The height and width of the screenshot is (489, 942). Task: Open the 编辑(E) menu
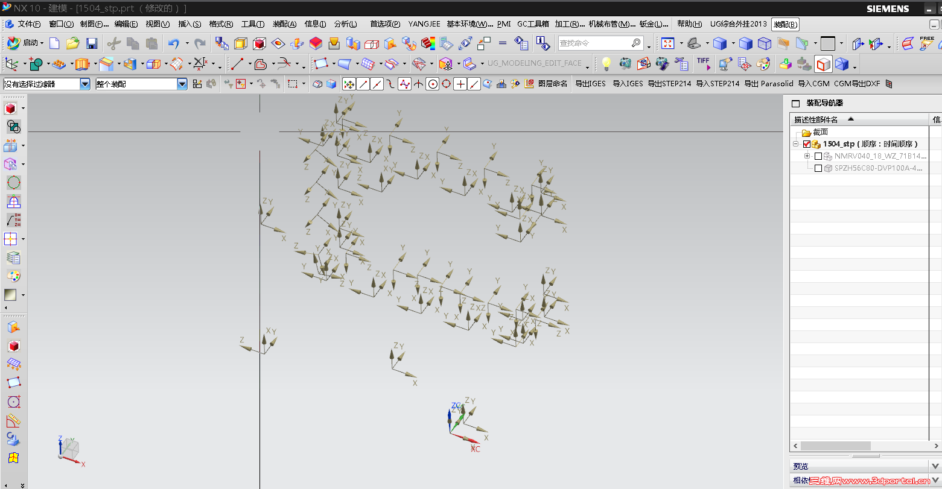coord(126,24)
